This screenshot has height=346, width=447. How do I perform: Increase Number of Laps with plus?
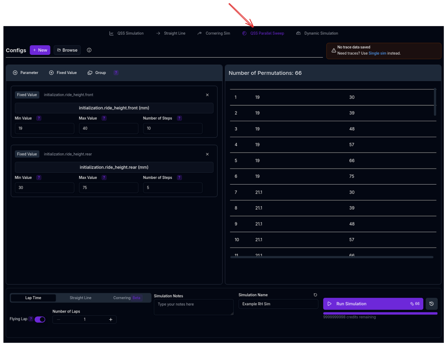[x=111, y=320]
